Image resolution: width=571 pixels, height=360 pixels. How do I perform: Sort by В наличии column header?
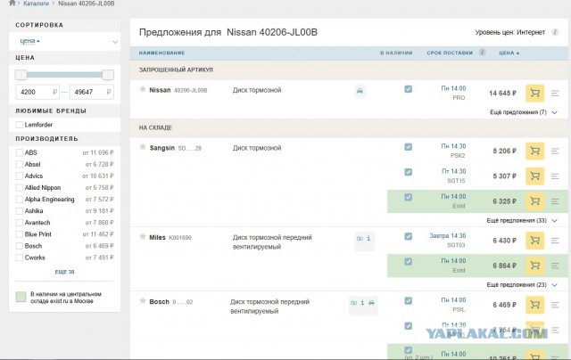(x=396, y=53)
